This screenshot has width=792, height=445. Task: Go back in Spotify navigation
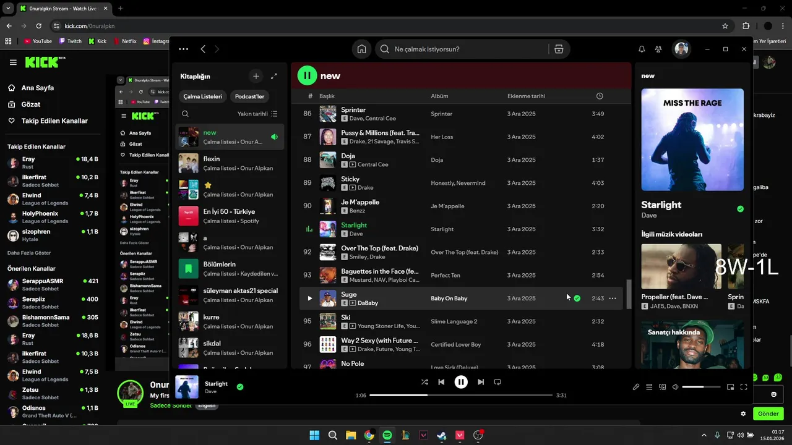(x=203, y=49)
